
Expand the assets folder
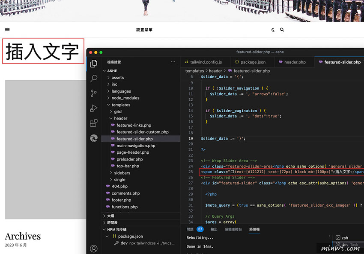(x=141, y=78)
